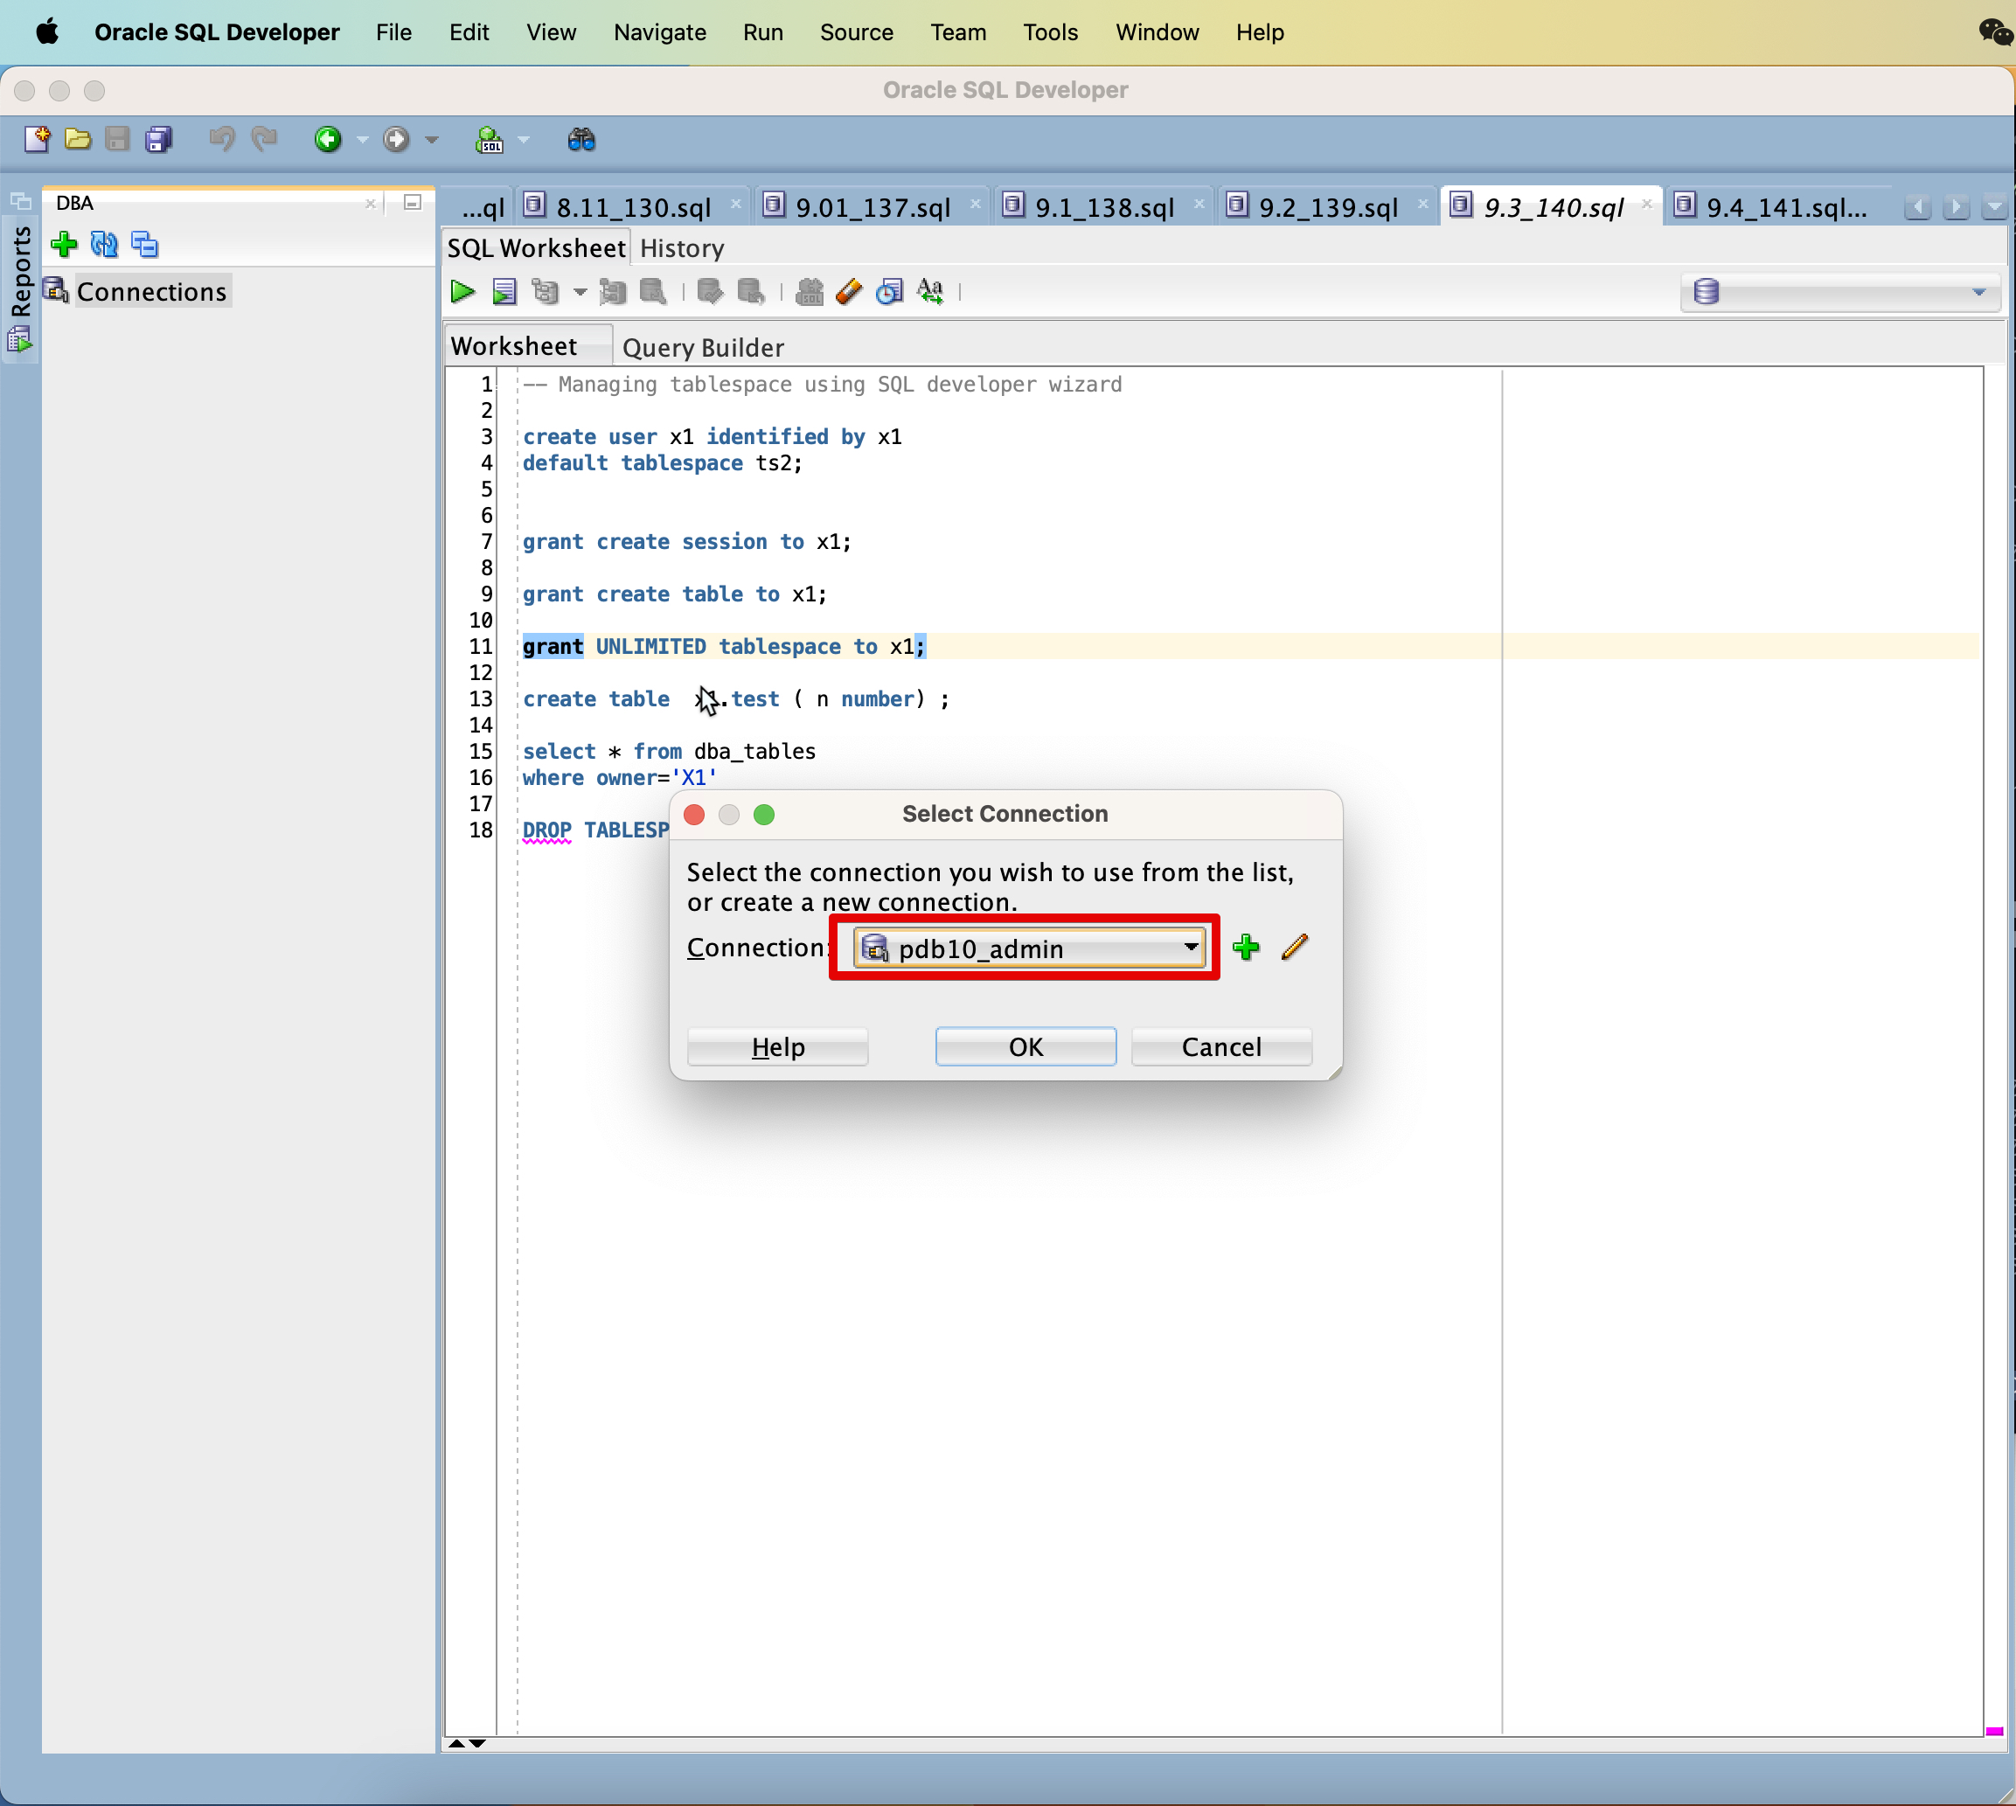Click the Run Statement green play icon
Viewport: 2016px width, 1806px height.
coord(462,292)
